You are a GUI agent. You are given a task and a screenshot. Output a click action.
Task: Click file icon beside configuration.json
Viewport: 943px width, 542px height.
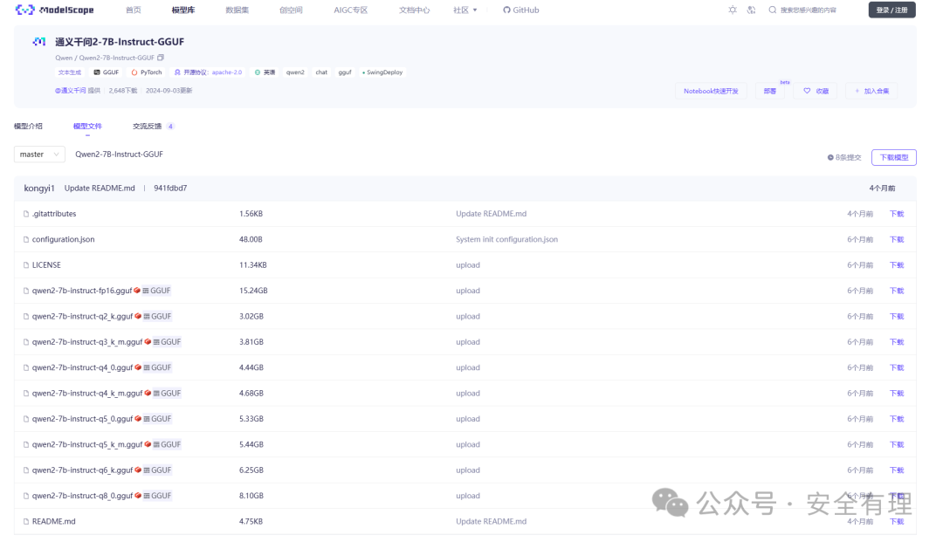(26, 239)
